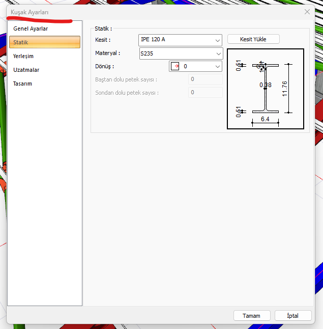
Task: Select the Statik tab in sidebar
Action: [44, 42]
